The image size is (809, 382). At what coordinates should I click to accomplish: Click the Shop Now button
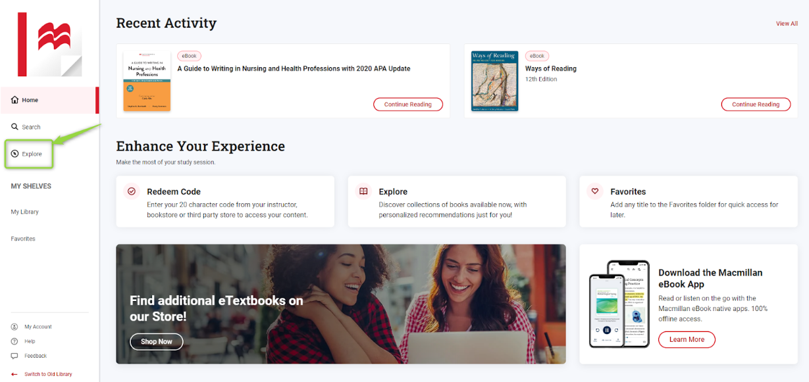(x=157, y=341)
